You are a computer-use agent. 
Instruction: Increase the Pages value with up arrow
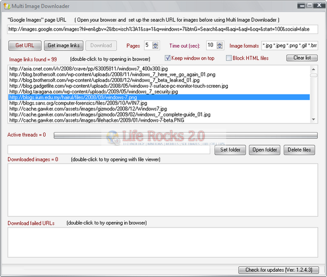156,44
